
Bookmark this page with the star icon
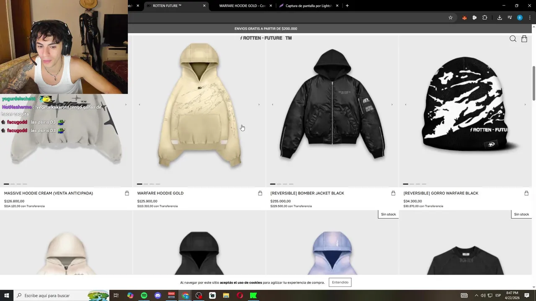point(451,18)
